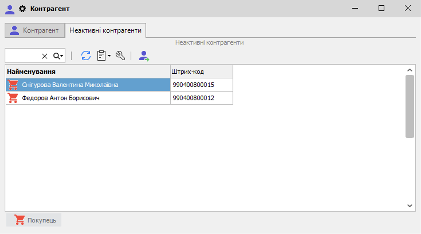Minimize the Контрагент window
Image resolution: width=421 pixels, height=234 pixels.
tap(355, 9)
